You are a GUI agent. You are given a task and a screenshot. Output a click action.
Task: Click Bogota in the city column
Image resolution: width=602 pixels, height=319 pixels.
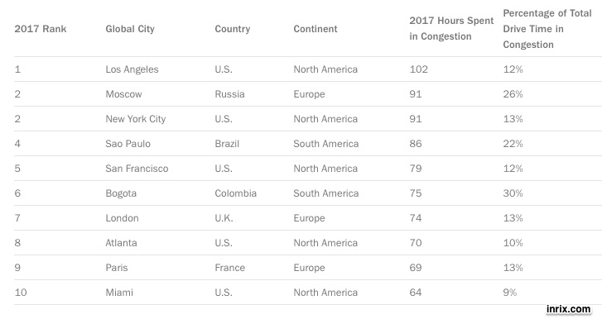[121, 193]
